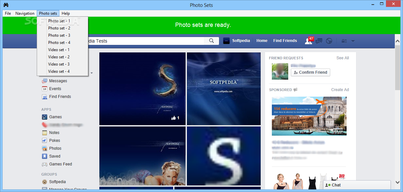Click the Games Feed controller icon
This screenshot has height=192, width=403.
tap(44, 164)
